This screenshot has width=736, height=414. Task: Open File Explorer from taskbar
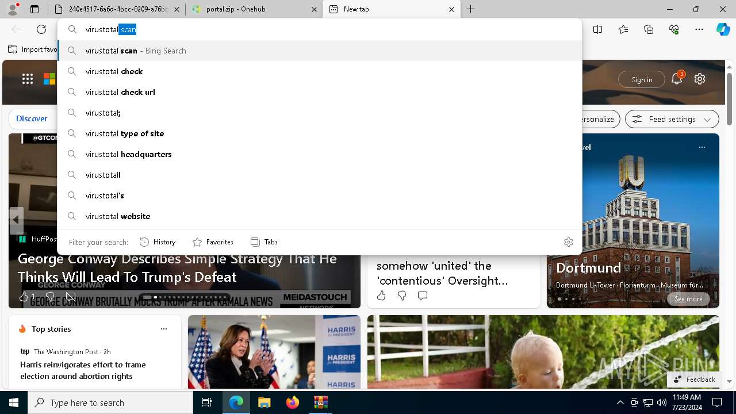264,402
